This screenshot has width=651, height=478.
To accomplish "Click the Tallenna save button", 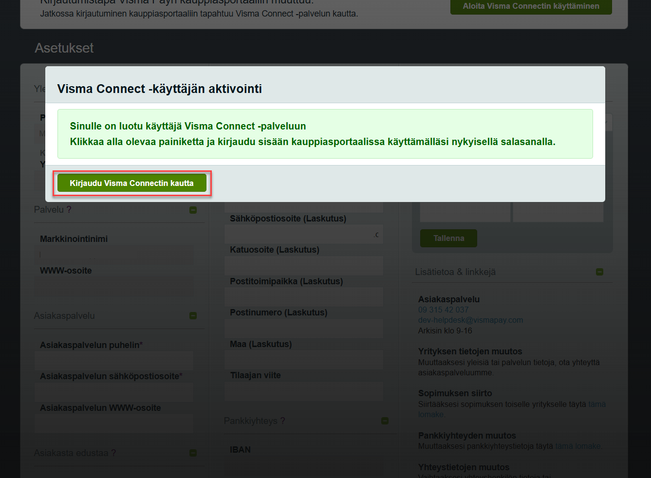I will point(448,238).
